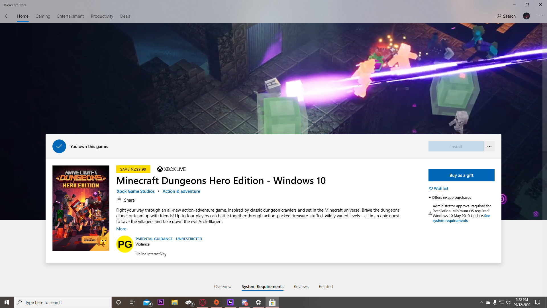This screenshot has height=308, width=547.
Task: Click the pinned taskbar app with the 2 badge
Action: 189,302
